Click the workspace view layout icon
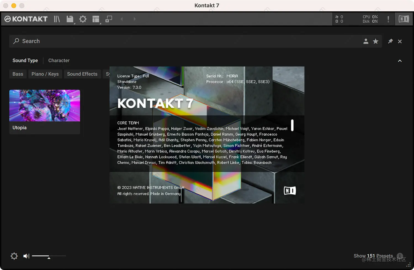The image size is (414, 270). (95, 19)
